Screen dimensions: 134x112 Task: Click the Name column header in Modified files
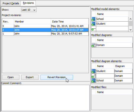(114, 92)
